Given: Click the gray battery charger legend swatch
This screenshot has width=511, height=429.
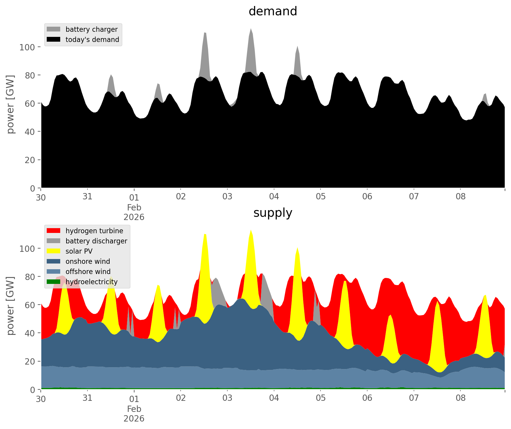Looking at the screenshot, I should [x=54, y=29].
